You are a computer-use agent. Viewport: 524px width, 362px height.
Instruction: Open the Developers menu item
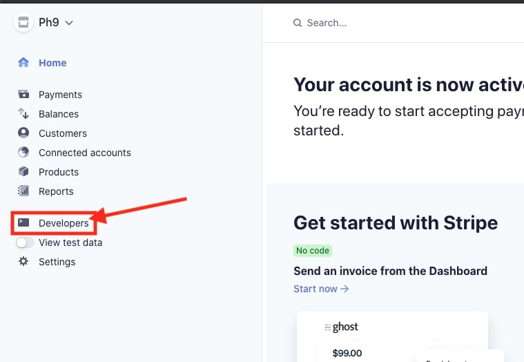pos(64,223)
